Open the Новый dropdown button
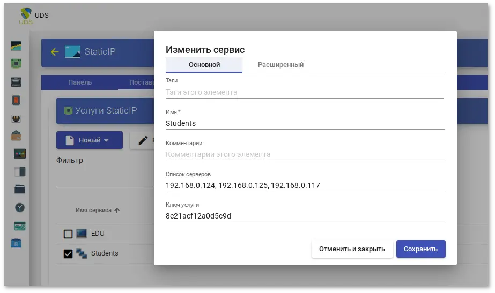Image resolution: width=495 pixels, height=293 pixels. [90, 140]
